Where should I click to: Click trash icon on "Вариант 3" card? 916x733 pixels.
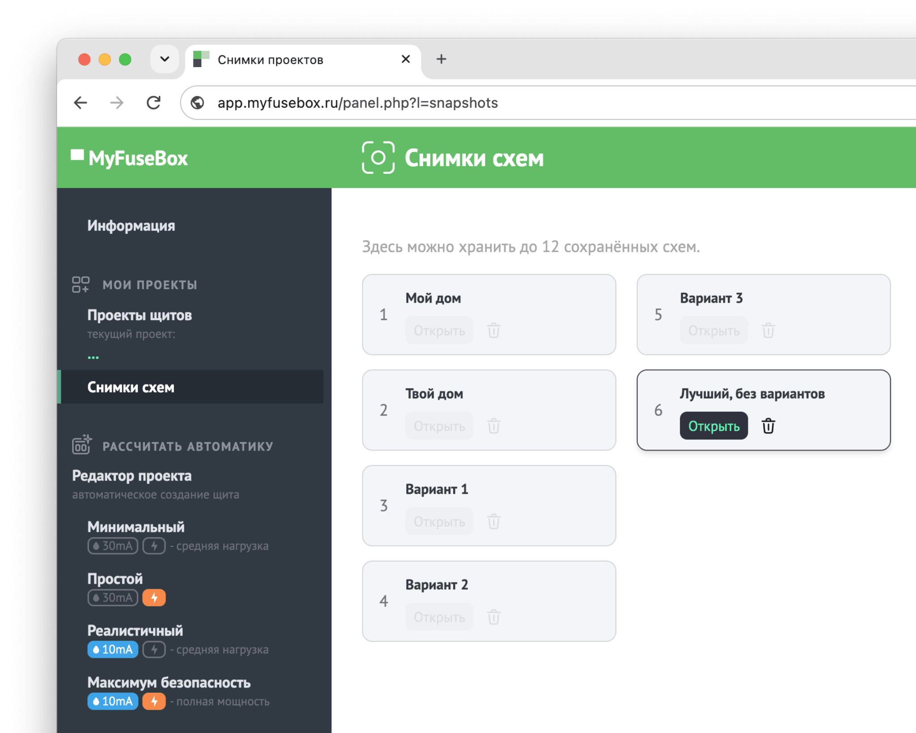(768, 330)
